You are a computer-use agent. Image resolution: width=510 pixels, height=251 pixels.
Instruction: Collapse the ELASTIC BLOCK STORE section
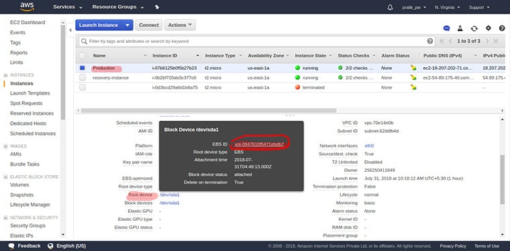(x=5, y=177)
